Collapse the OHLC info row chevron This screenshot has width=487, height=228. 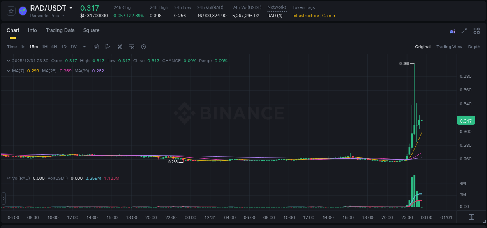(9, 61)
